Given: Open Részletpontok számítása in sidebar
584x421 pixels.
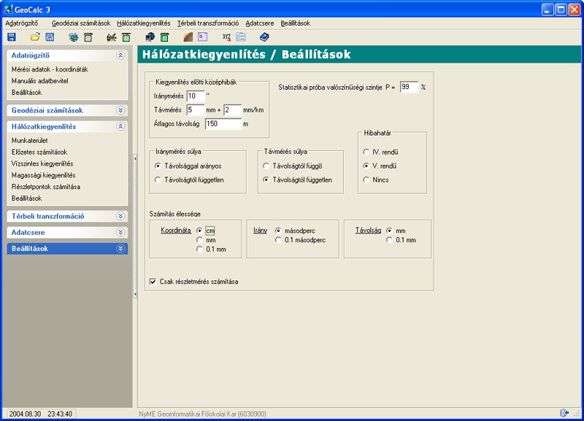Looking at the screenshot, I should coord(45,187).
